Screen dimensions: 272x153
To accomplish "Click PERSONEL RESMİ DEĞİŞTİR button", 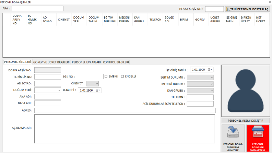I will tap(246, 120).
